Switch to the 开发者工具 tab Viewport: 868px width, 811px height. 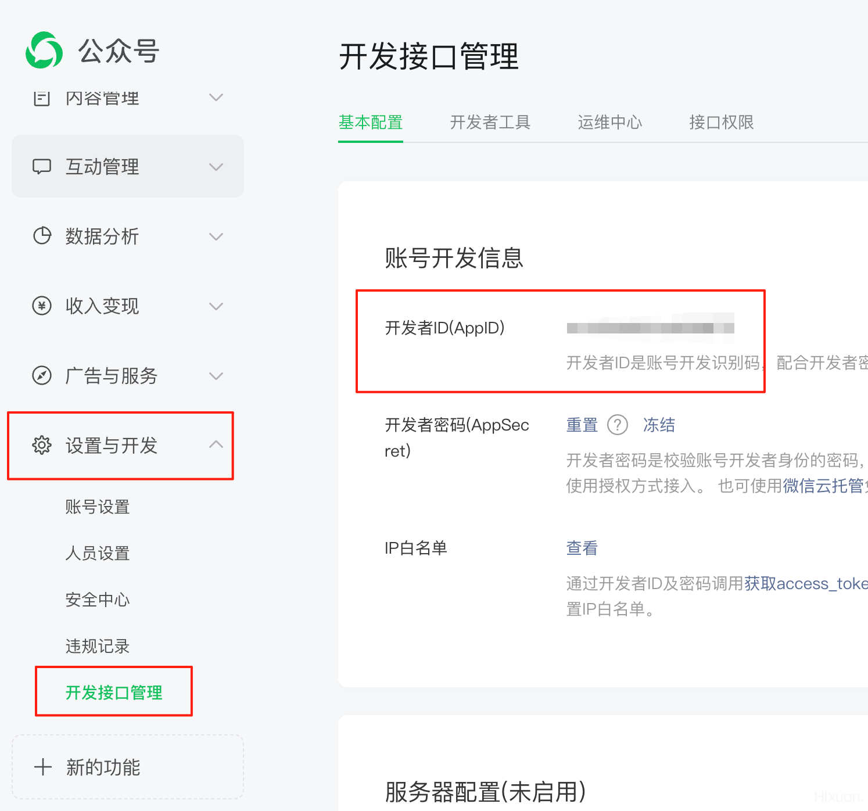(490, 122)
